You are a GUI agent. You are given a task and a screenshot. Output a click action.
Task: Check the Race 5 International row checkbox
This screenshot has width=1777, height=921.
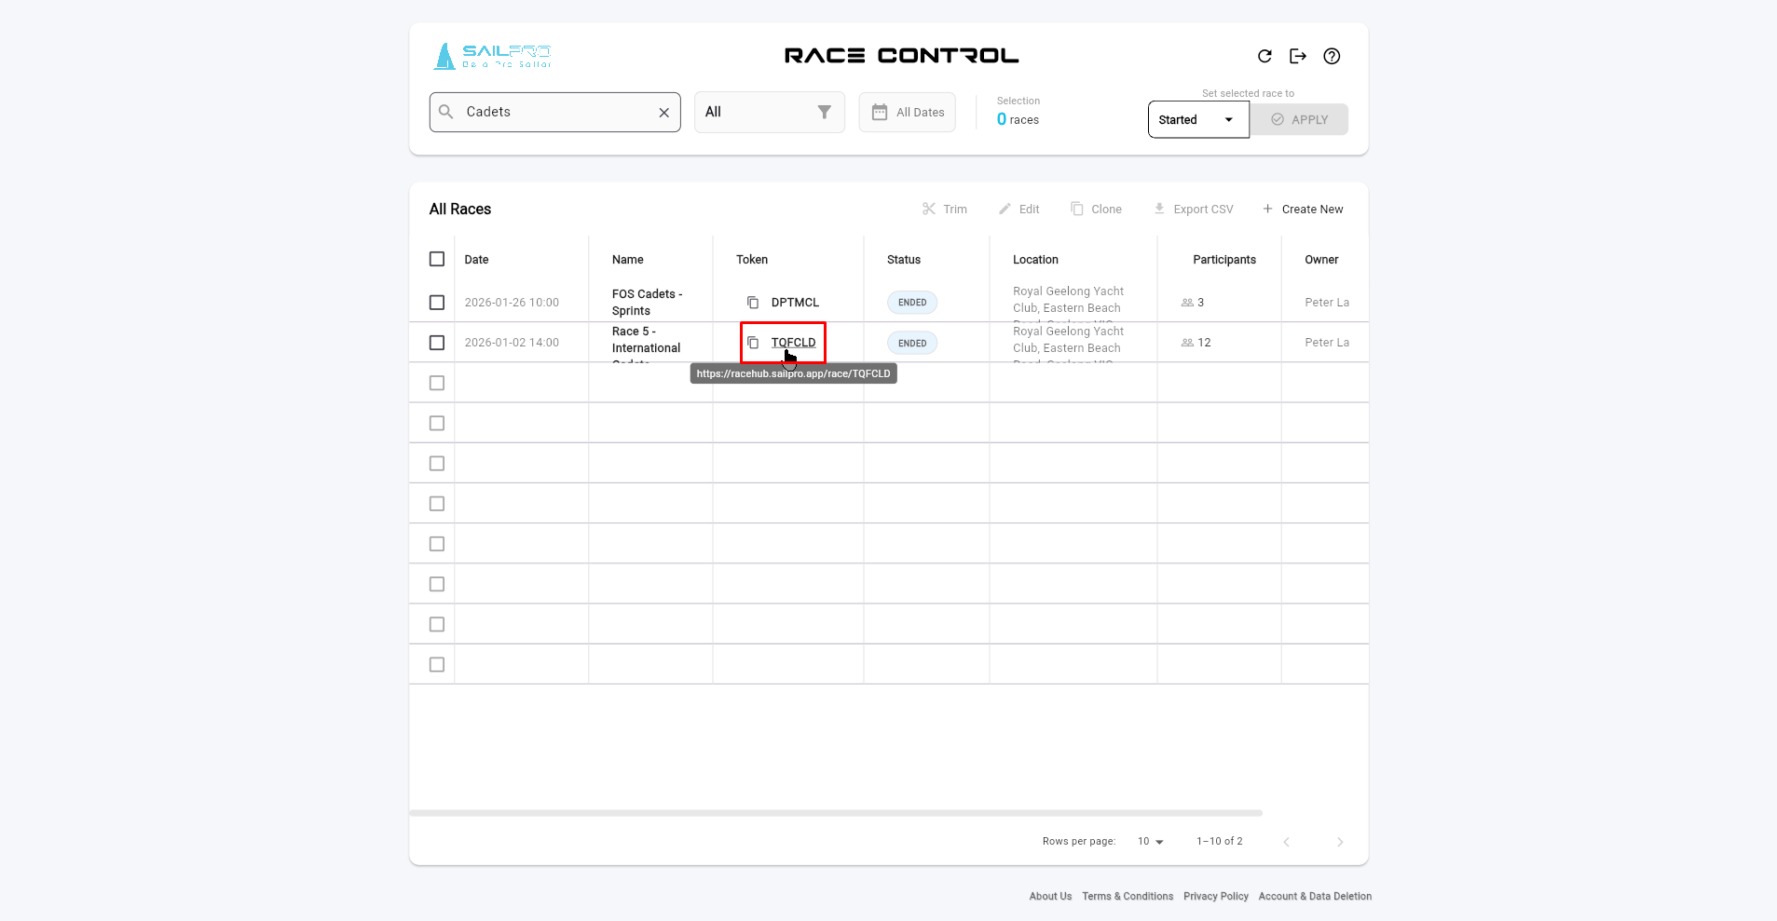(x=437, y=343)
